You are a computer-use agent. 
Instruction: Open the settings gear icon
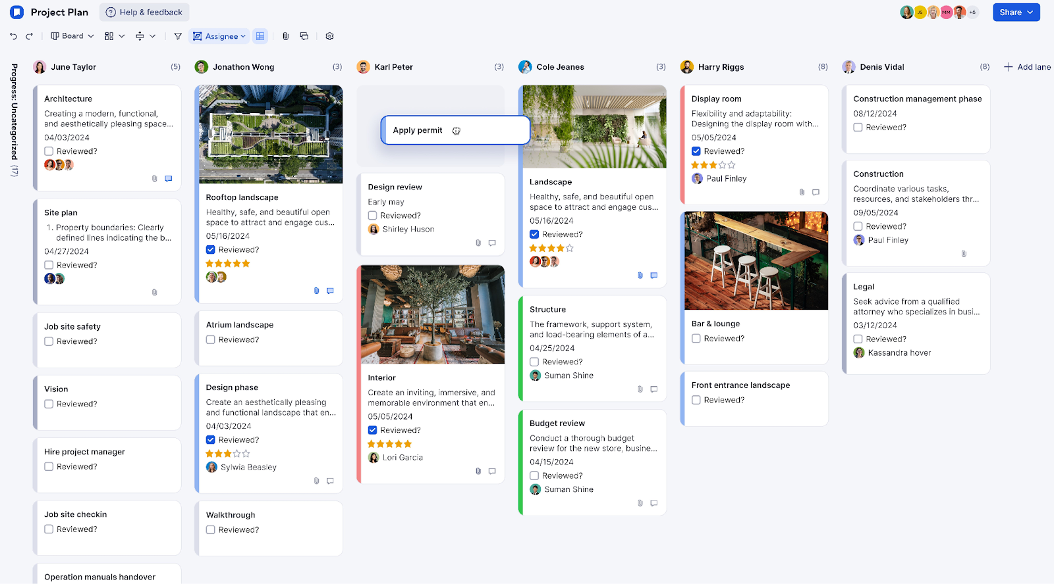329,36
